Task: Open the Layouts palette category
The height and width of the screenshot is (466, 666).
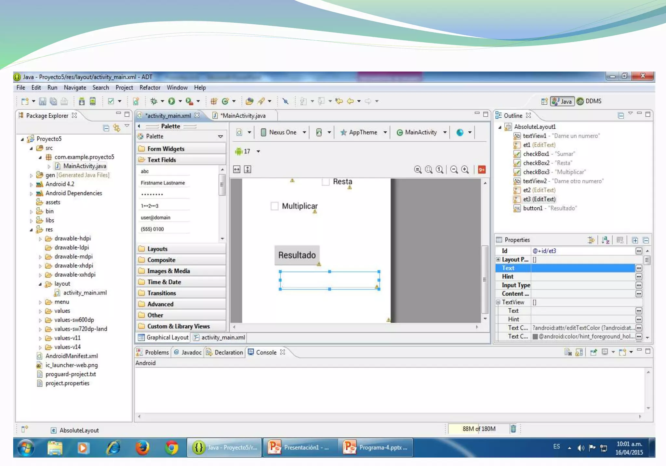Action: pyautogui.click(x=157, y=249)
